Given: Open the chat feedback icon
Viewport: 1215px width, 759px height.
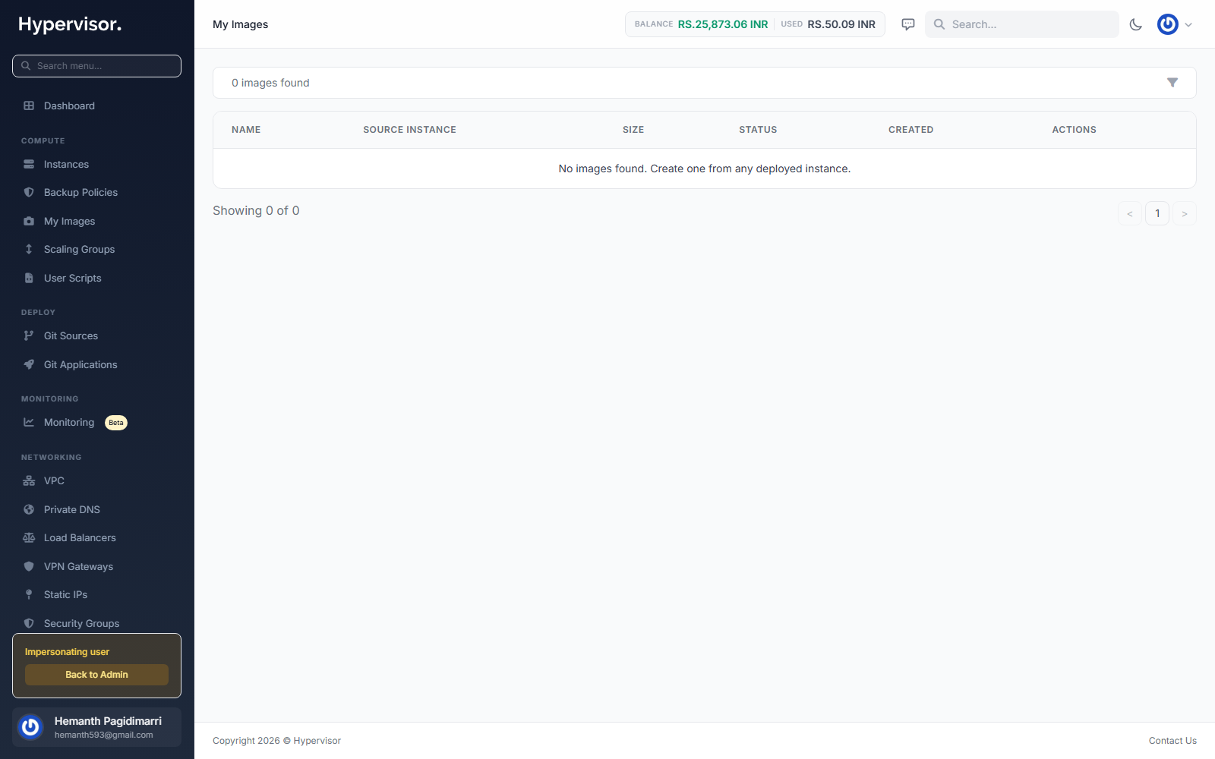Looking at the screenshot, I should click(x=908, y=24).
